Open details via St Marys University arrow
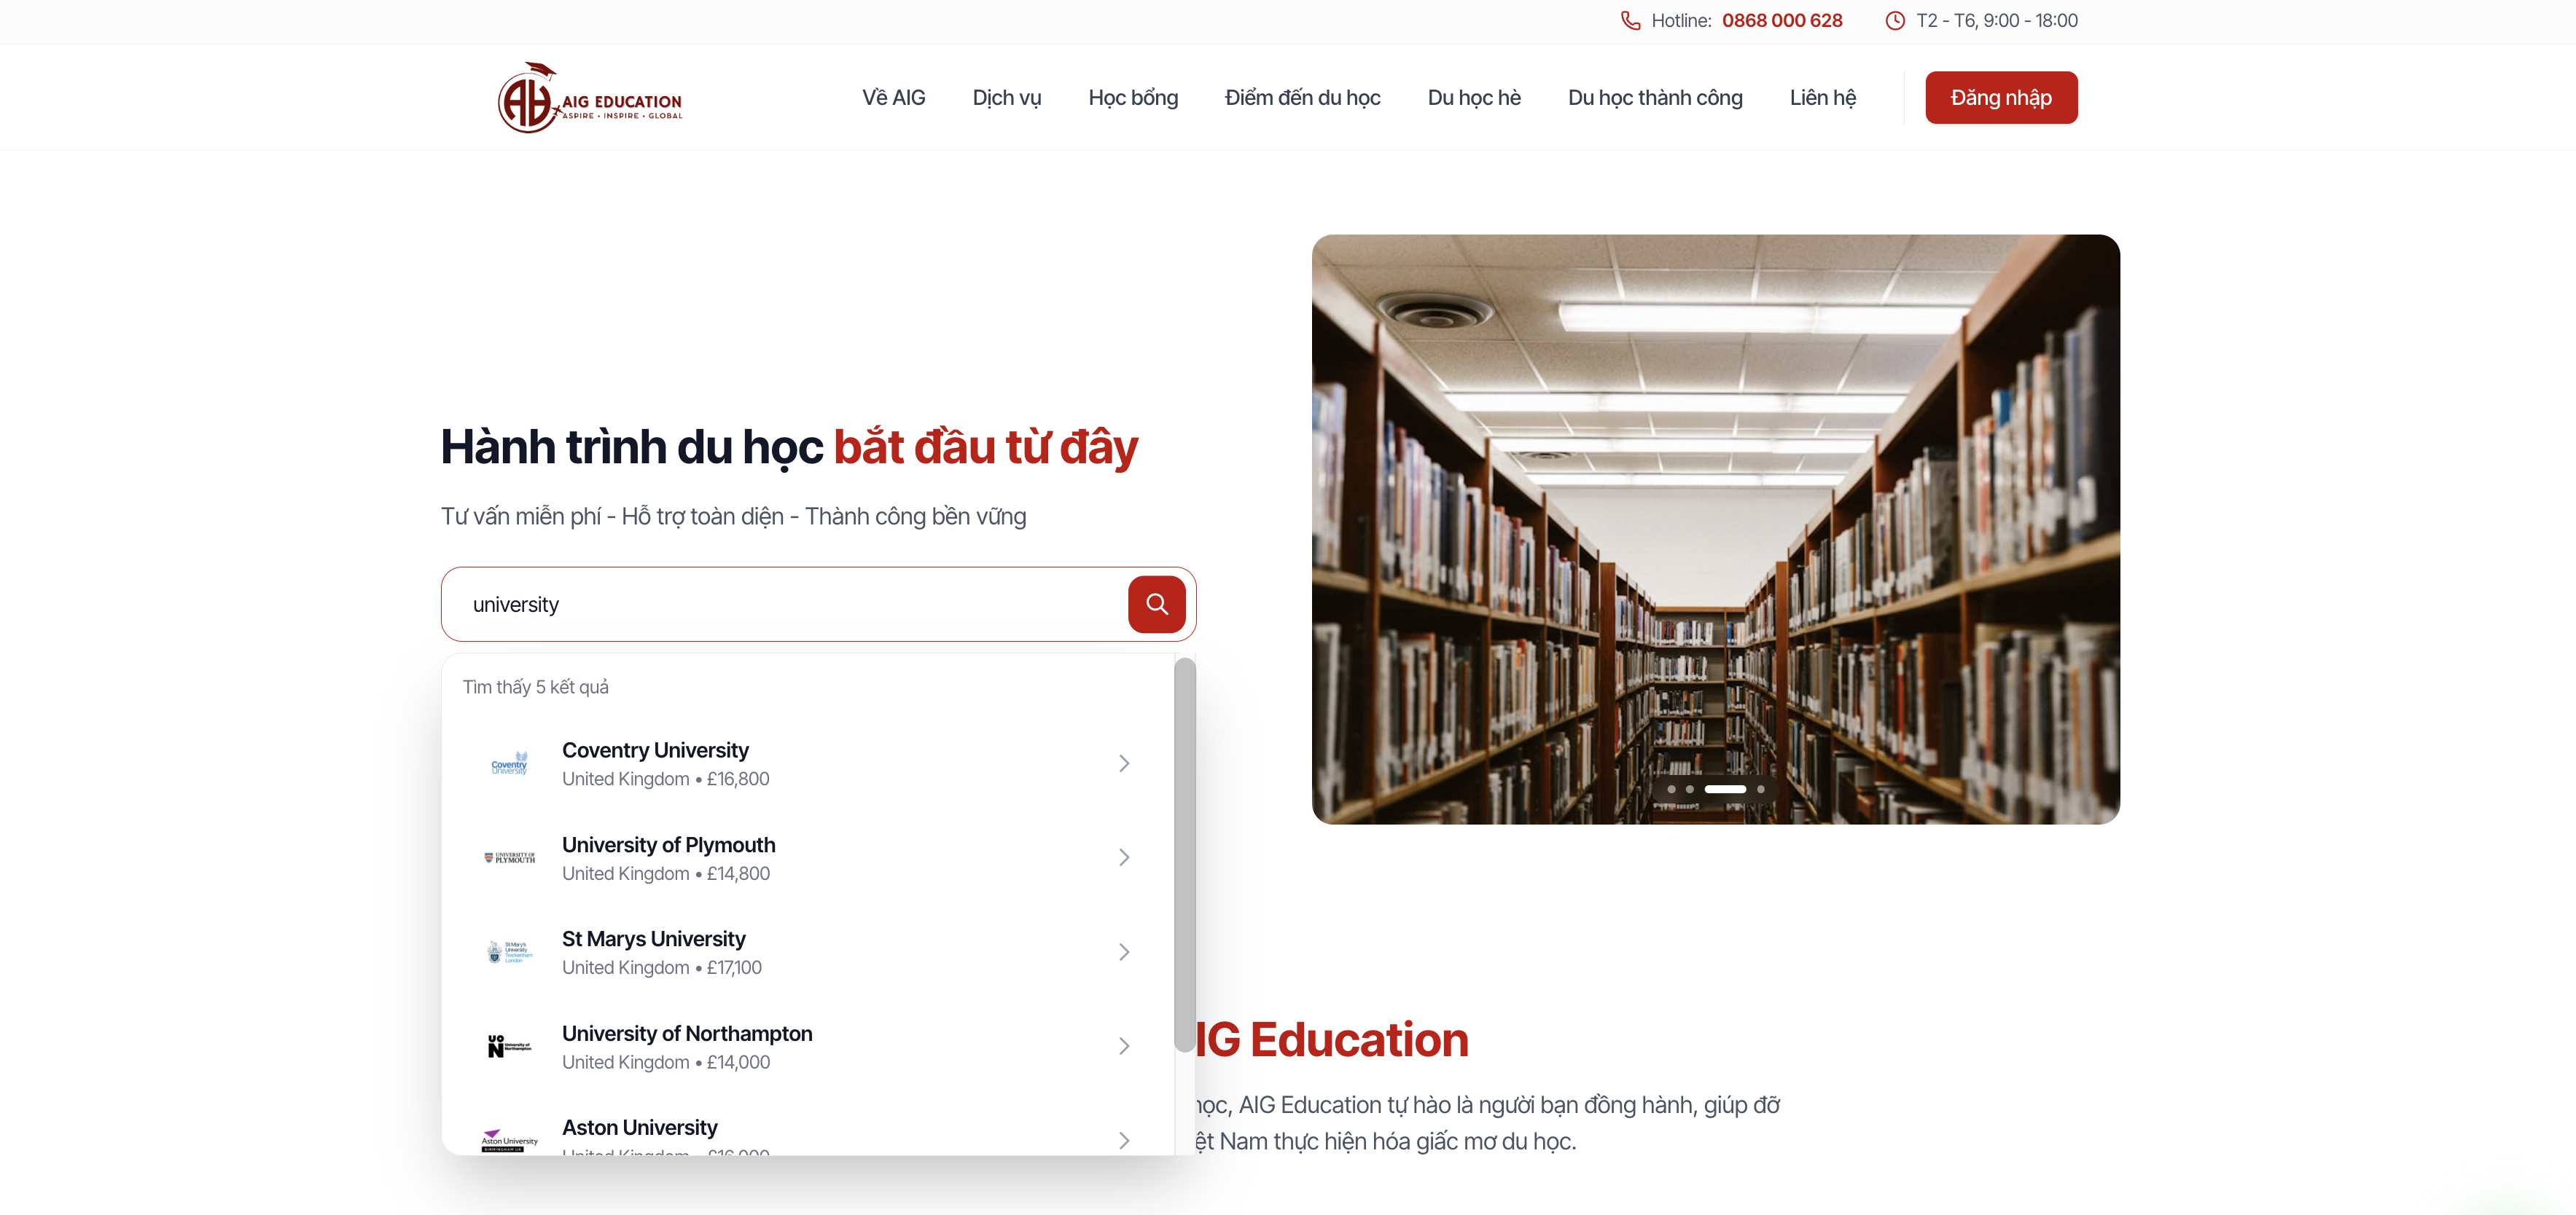Screen dimensions: 2576x1215 coord(1124,951)
